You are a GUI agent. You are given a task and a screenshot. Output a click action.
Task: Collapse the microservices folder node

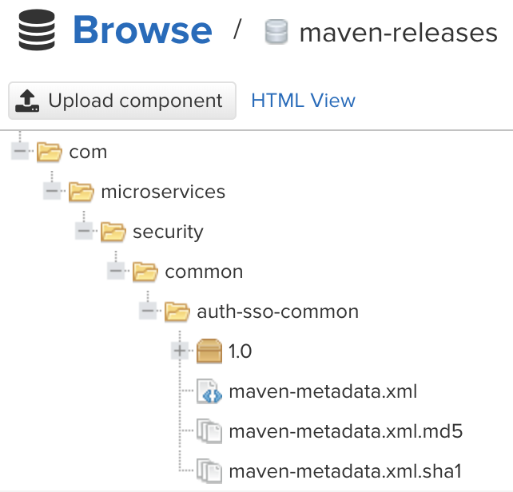[x=53, y=192]
